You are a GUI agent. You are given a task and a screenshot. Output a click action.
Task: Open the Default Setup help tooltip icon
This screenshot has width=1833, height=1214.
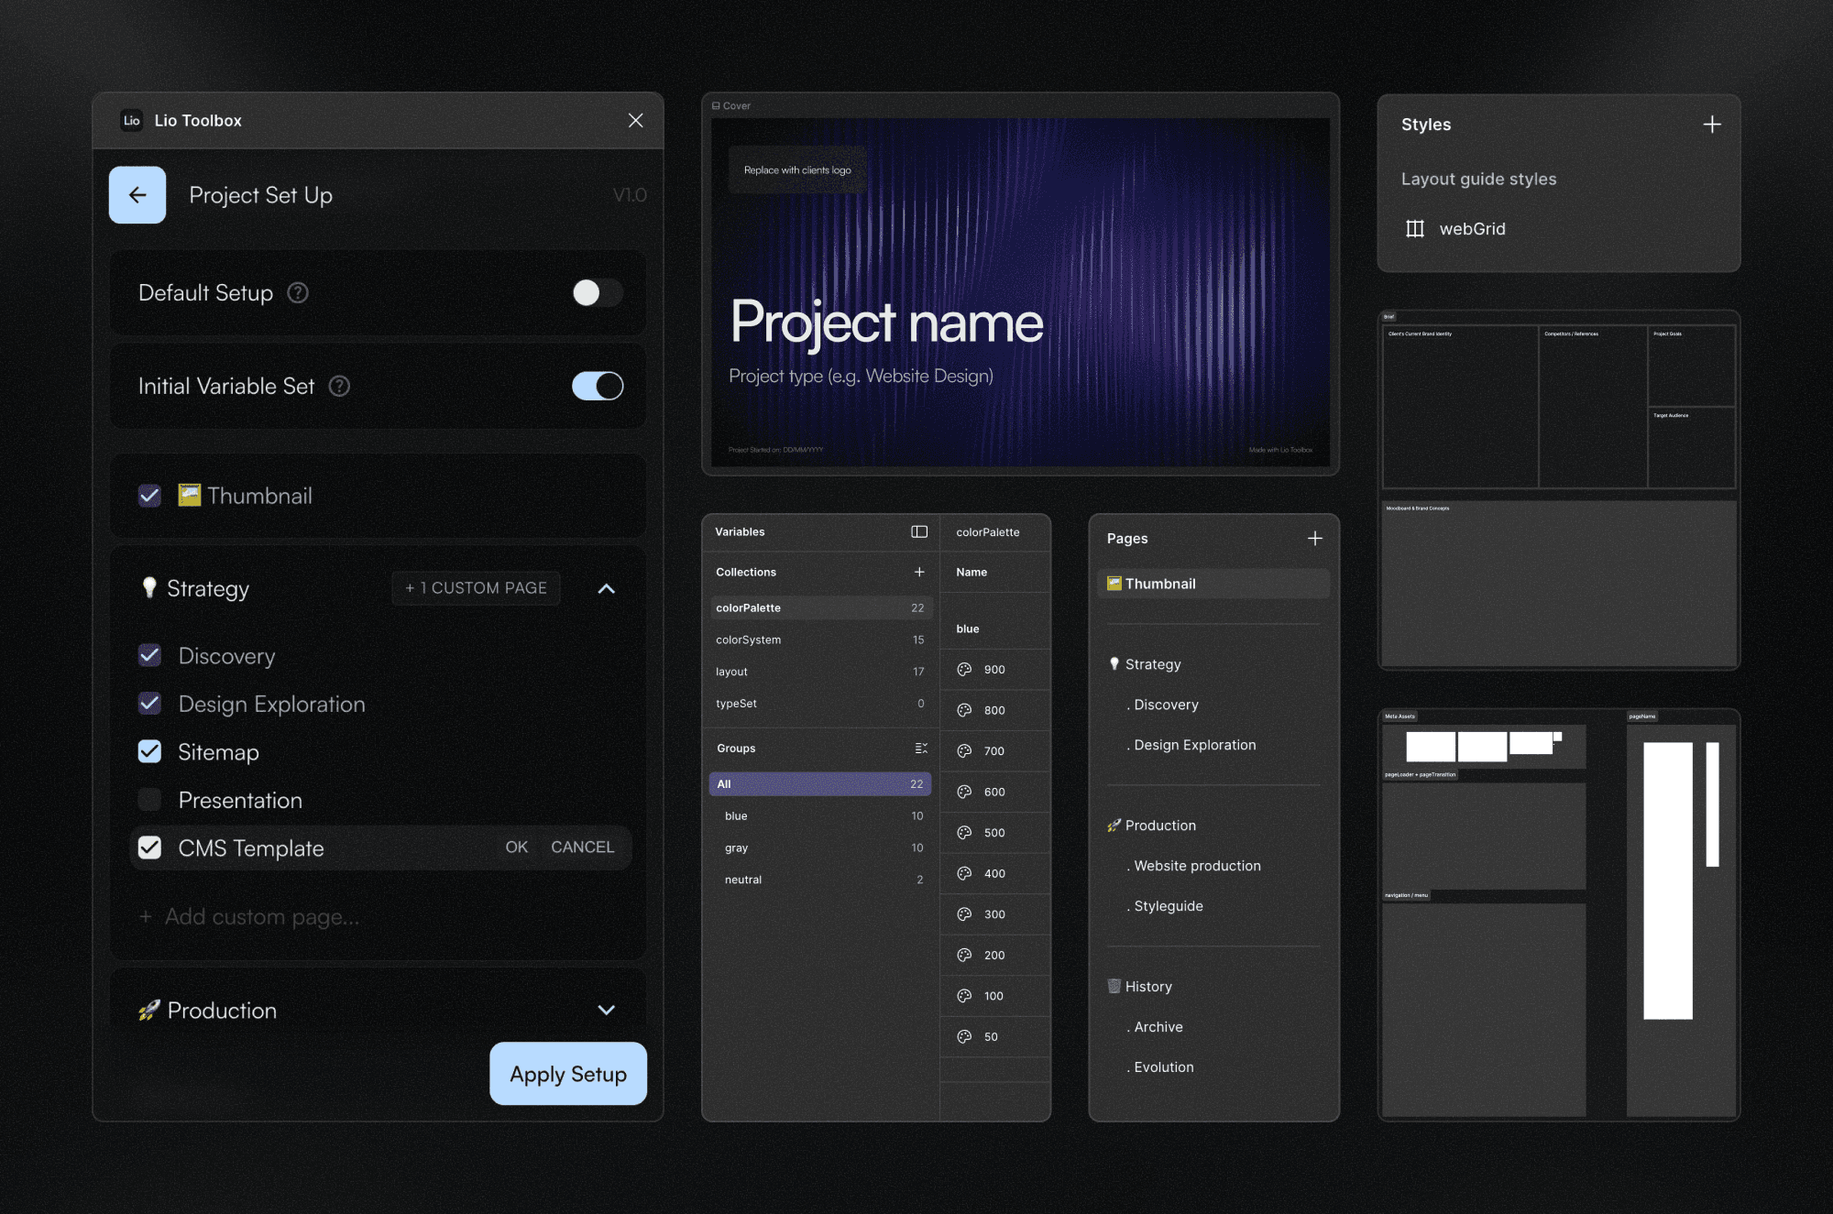tap(297, 292)
